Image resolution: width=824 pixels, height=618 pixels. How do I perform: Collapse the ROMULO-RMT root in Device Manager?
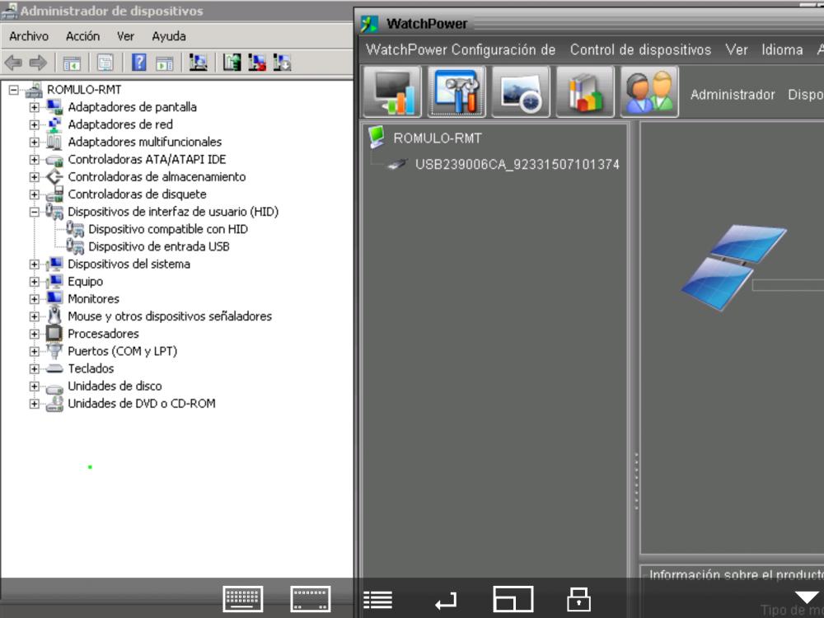point(14,90)
